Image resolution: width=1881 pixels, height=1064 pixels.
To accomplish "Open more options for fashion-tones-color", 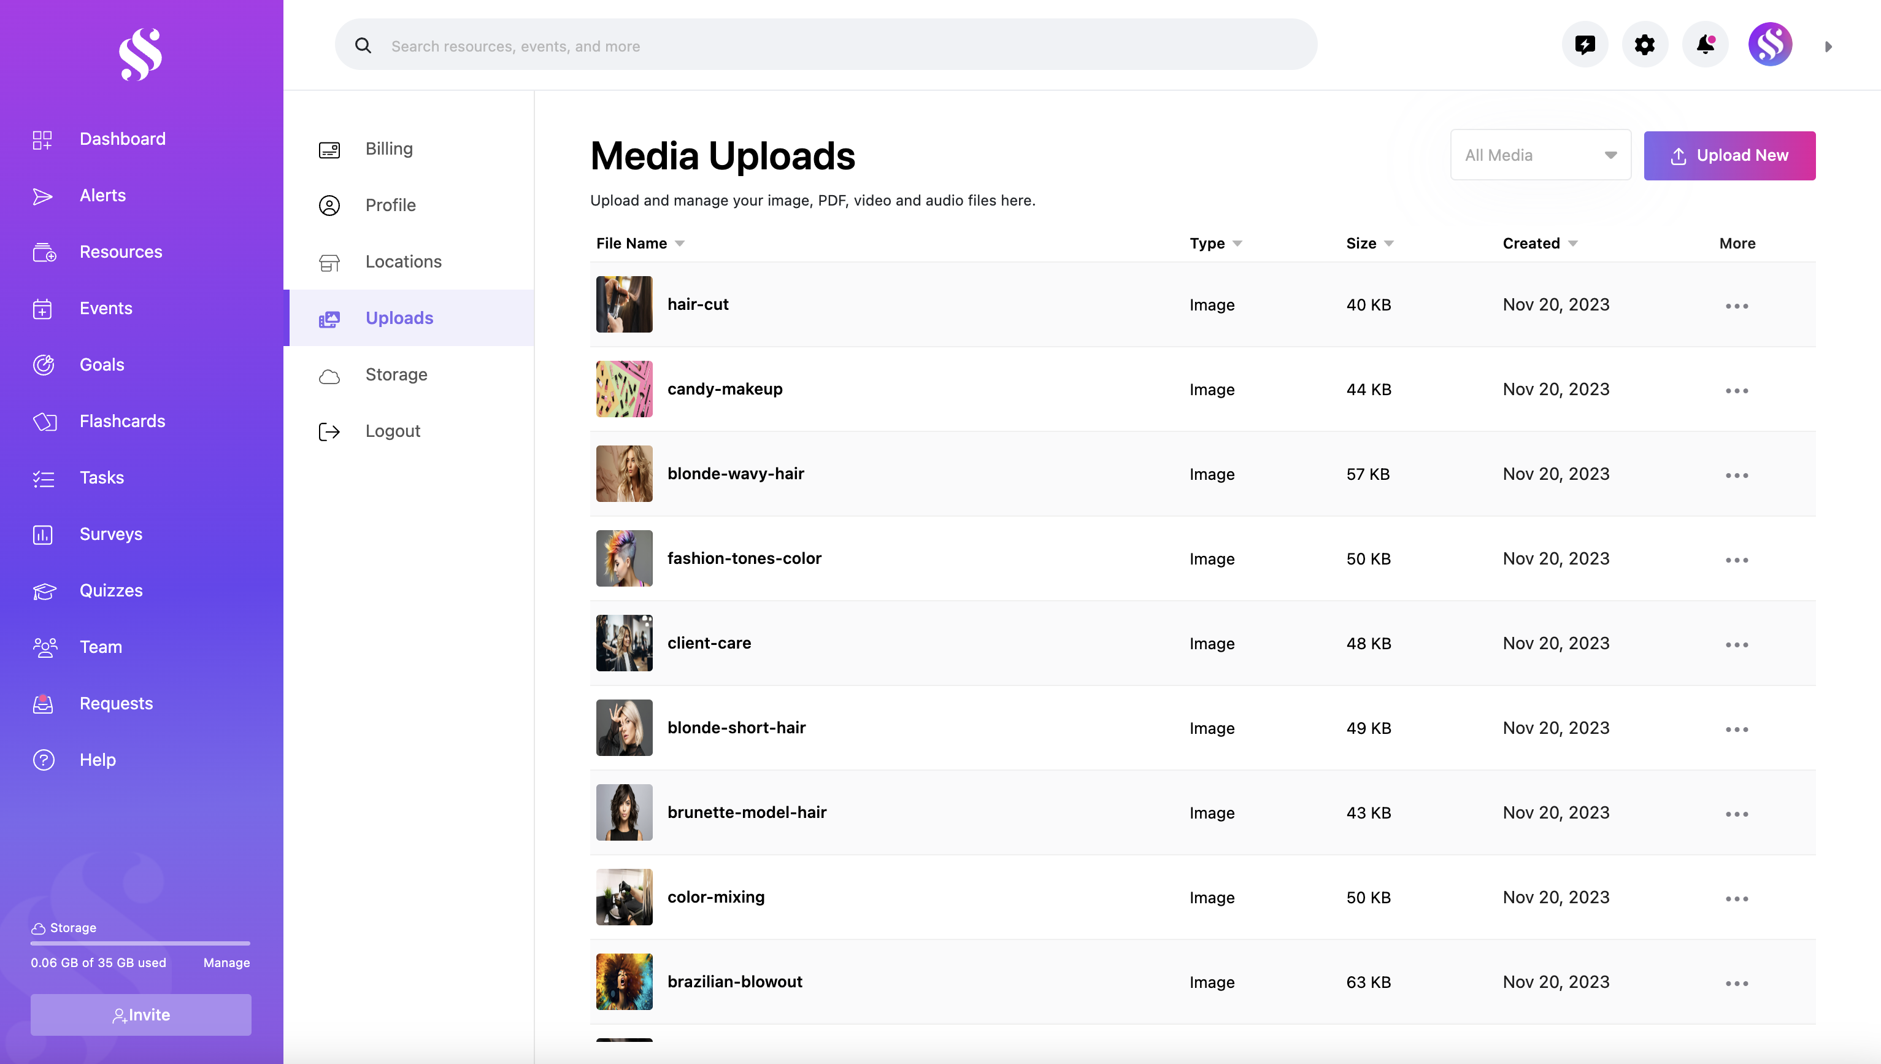I will [1736, 560].
